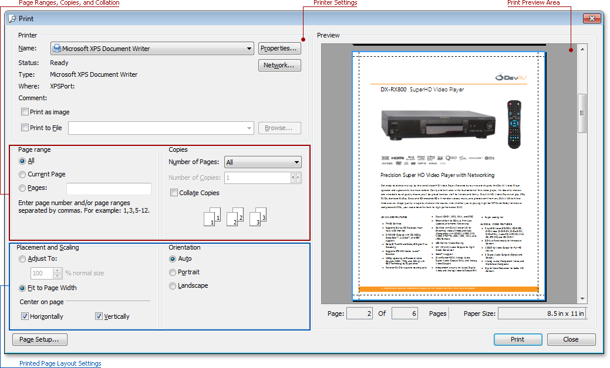
Task: Click the Print button
Action: click(517, 339)
